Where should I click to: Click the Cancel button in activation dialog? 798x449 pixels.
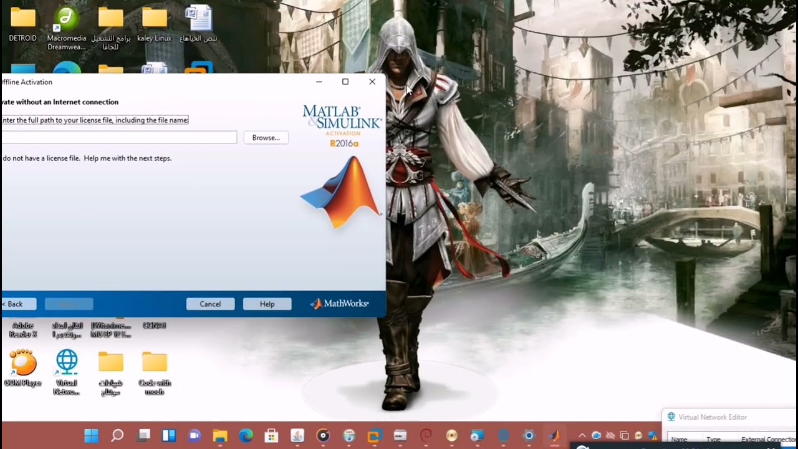pyautogui.click(x=210, y=304)
